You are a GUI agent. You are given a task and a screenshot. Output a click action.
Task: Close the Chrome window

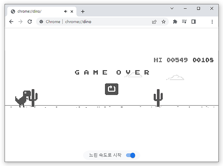212,8
